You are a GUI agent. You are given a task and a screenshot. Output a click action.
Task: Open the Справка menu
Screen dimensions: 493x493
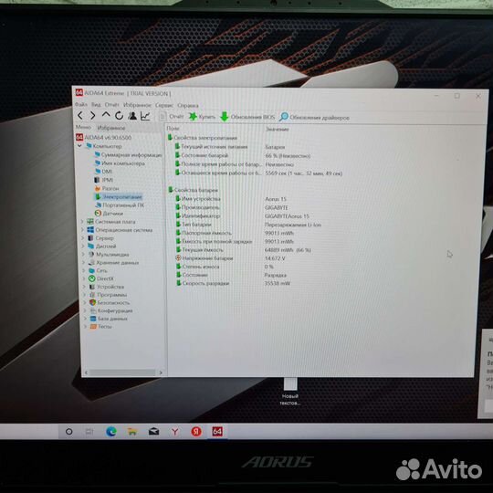tap(188, 106)
